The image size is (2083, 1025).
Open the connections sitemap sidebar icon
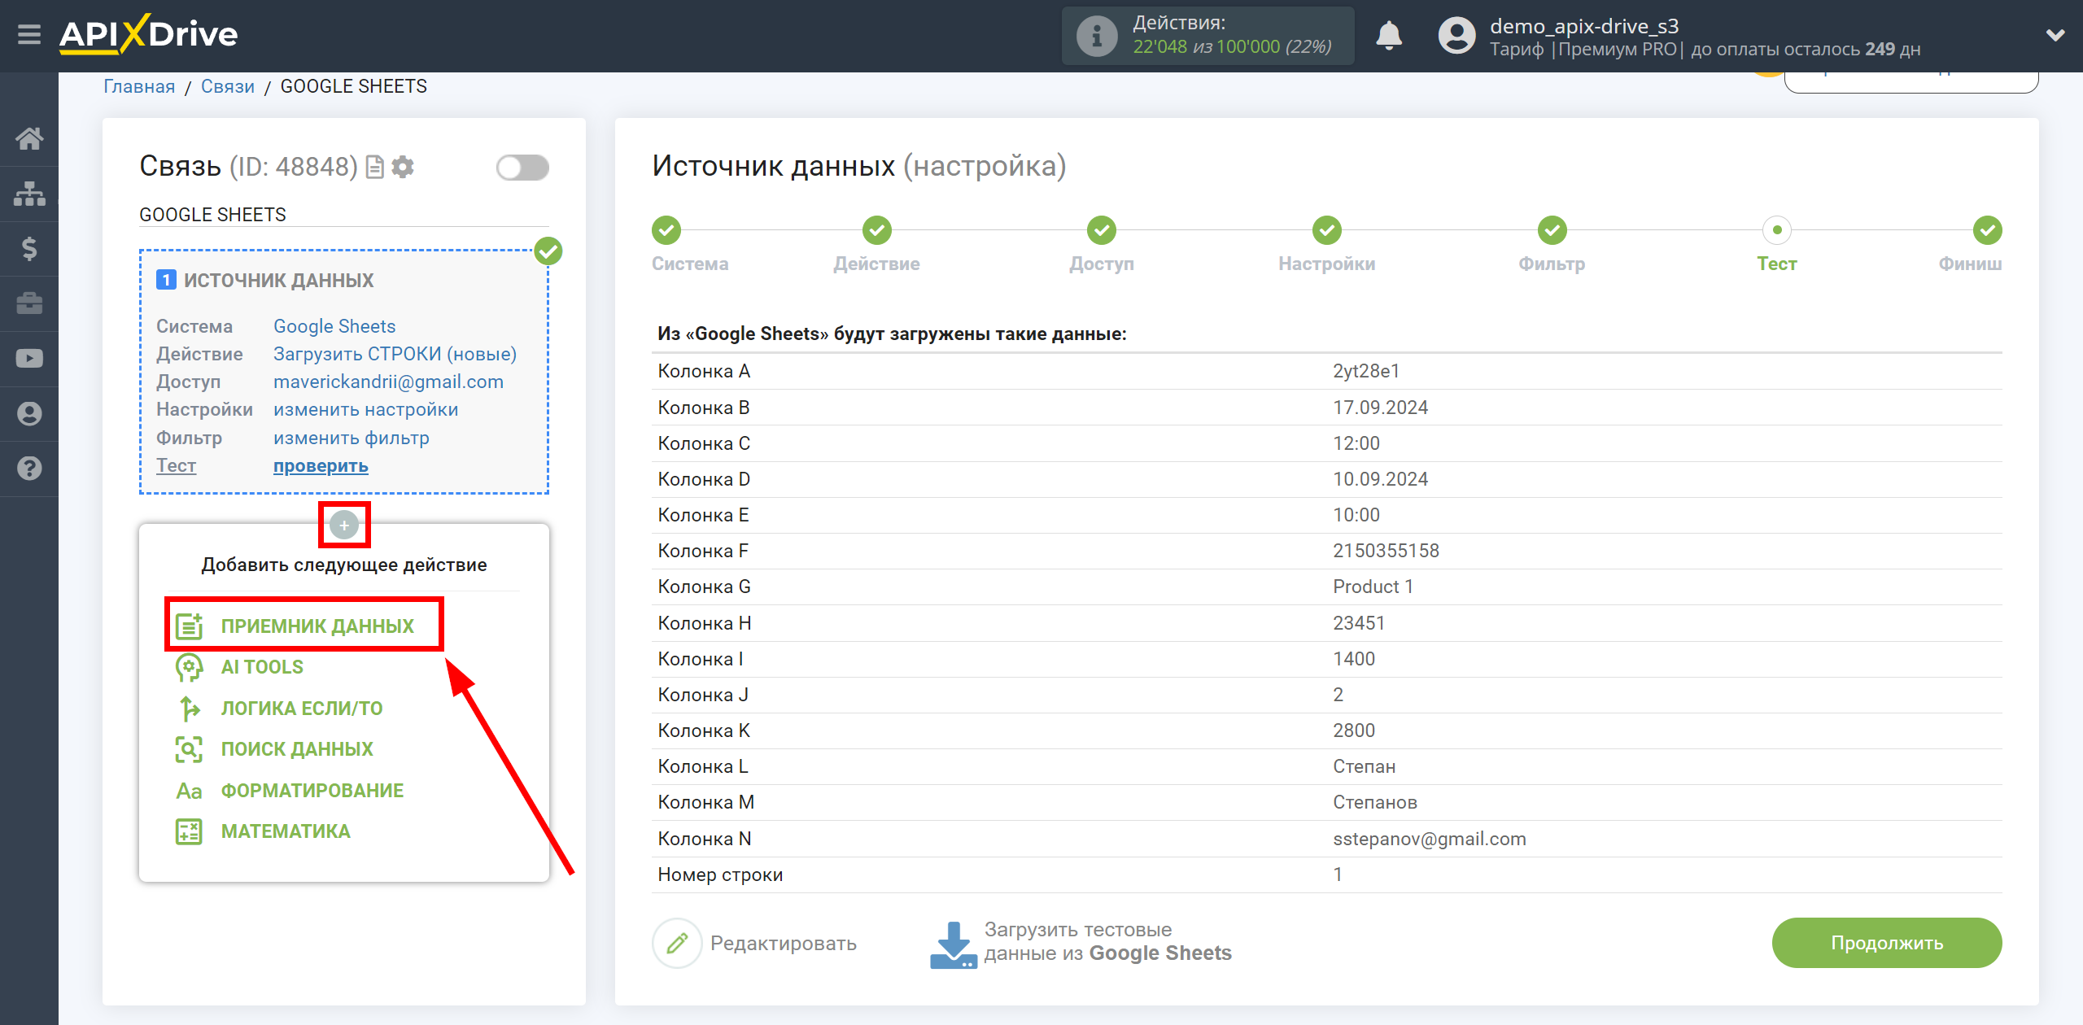tap(29, 194)
